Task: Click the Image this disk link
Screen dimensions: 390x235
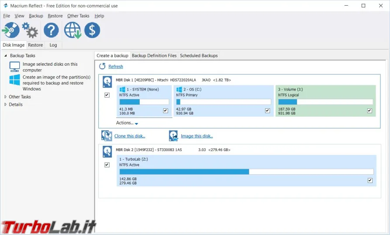Action: point(197,136)
